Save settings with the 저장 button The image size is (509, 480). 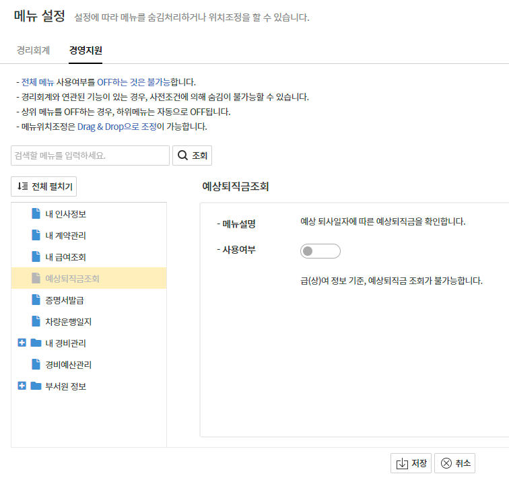(x=411, y=463)
